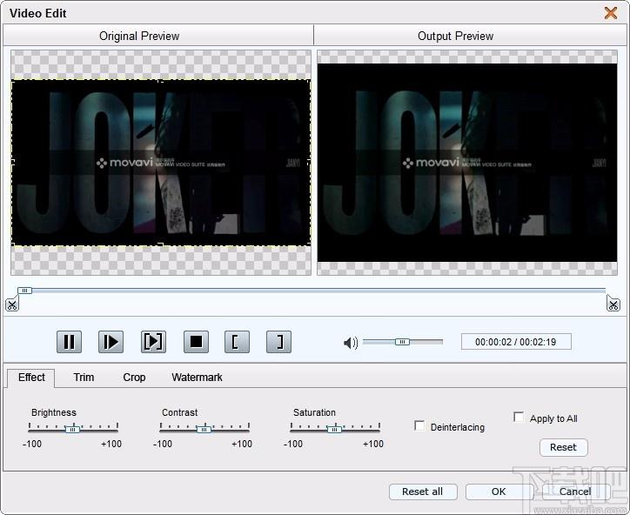Set trim start with left bracket
Screen dimensions: 630x515
[237, 342]
